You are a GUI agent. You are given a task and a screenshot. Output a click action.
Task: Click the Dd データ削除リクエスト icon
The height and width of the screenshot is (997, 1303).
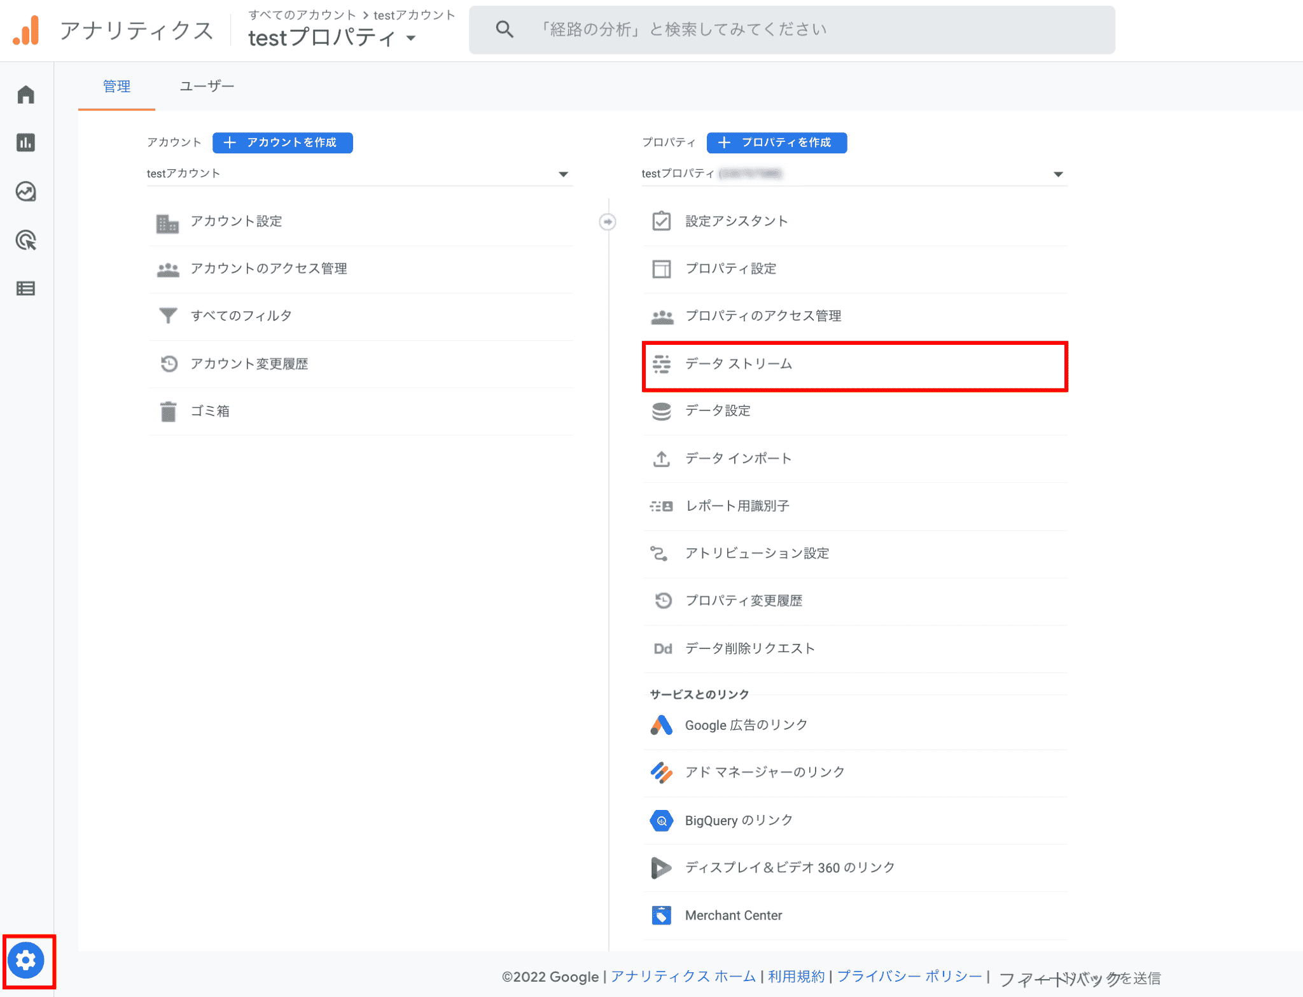663,648
